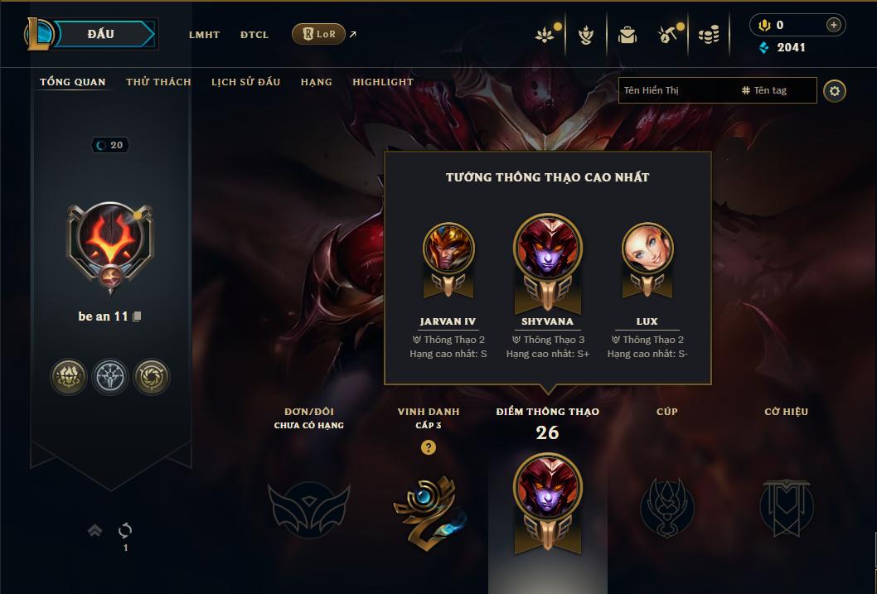The height and width of the screenshot is (594, 877).
Task: Open the crafting hammer icon in top bar
Action: [x=669, y=35]
